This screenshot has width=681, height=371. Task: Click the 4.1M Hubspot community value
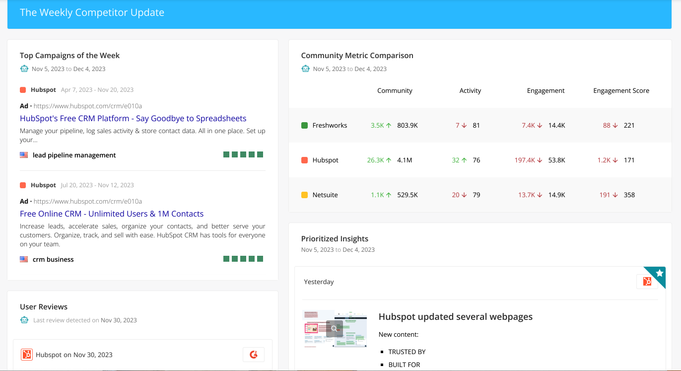pos(405,160)
